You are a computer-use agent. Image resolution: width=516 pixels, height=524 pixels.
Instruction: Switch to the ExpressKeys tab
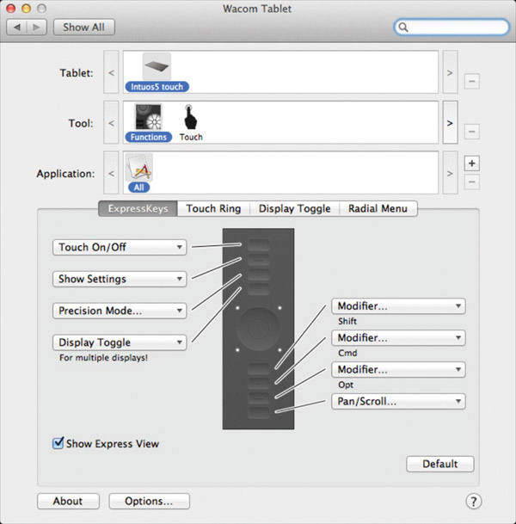click(138, 208)
